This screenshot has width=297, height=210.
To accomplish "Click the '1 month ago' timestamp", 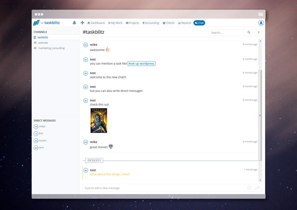I will coord(250,170).
